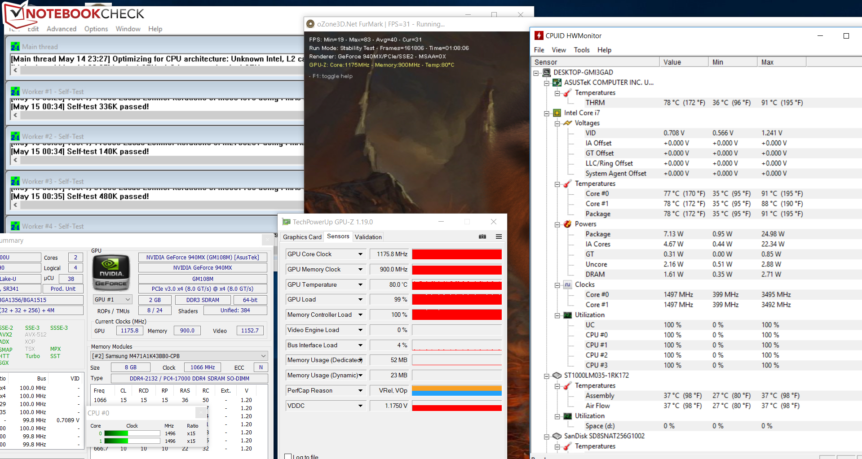
Task: Click the CPU #0 core 0 clock bar
Action: pyautogui.click(x=132, y=433)
